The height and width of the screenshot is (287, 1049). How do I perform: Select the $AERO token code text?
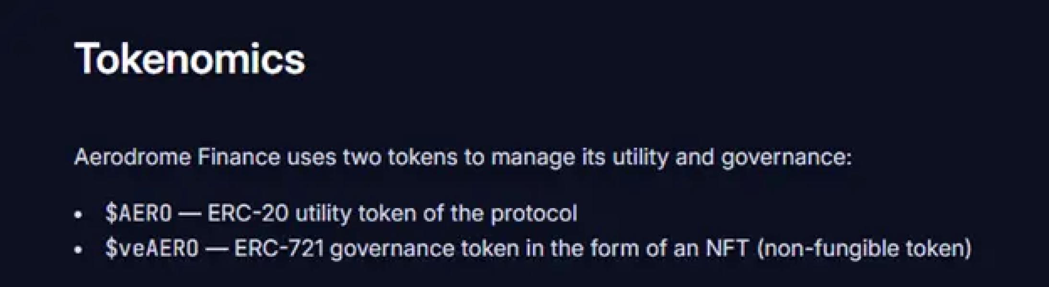tap(138, 213)
